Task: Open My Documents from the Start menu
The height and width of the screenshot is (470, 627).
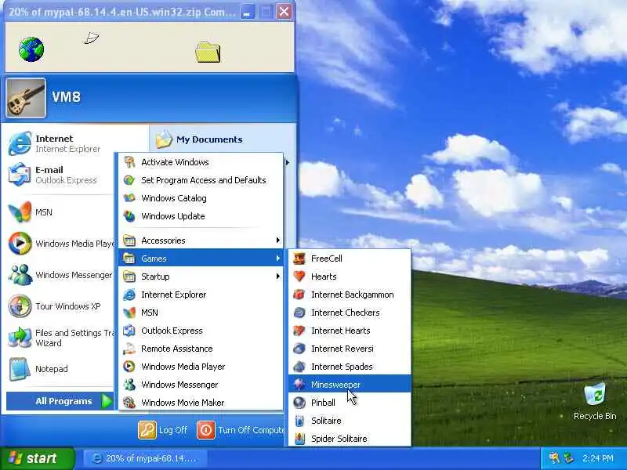Action: tap(199, 139)
